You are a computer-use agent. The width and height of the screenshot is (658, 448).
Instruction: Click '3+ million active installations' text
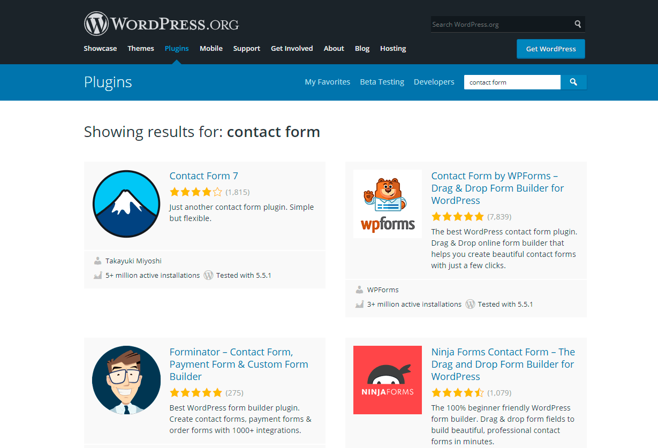tap(414, 305)
